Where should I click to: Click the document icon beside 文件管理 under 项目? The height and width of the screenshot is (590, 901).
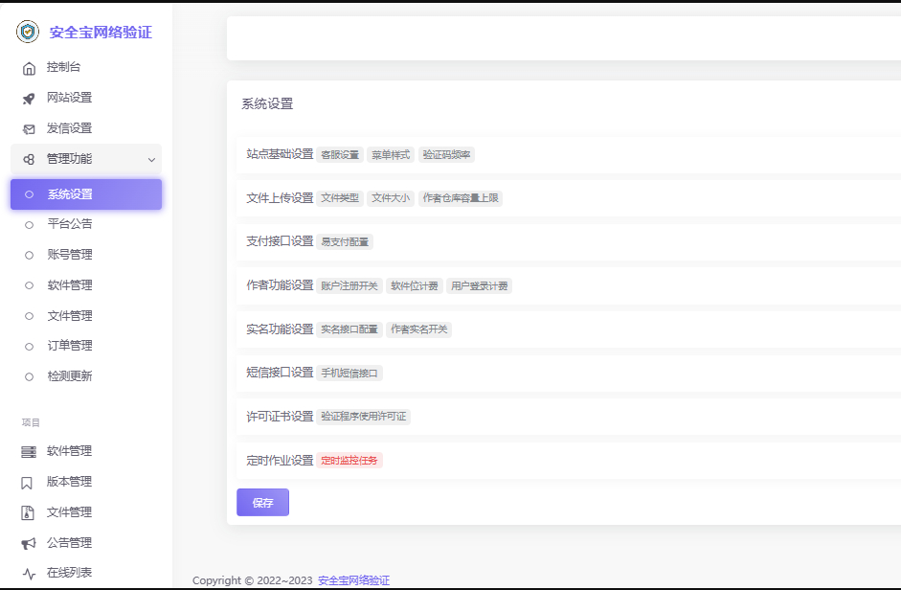pos(29,511)
